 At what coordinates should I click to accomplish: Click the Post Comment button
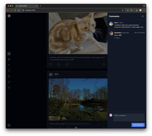138,125
